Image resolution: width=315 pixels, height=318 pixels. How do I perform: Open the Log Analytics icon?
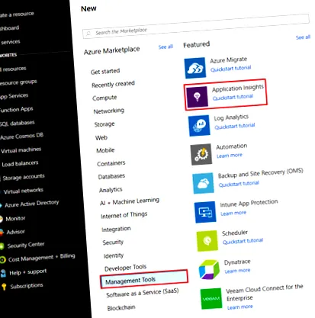click(x=199, y=126)
